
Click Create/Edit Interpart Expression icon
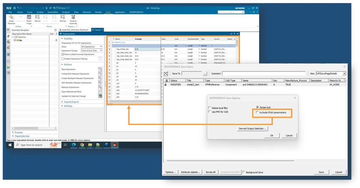[100, 74]
